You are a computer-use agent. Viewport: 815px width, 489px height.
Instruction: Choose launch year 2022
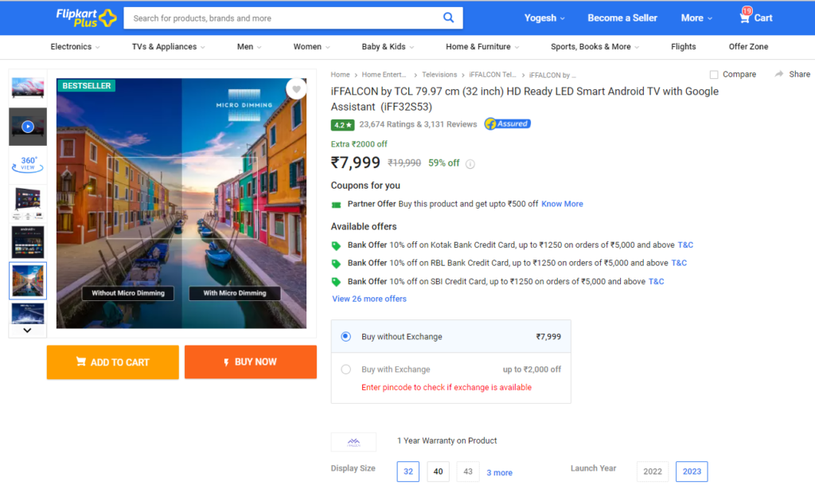(653, 471)
